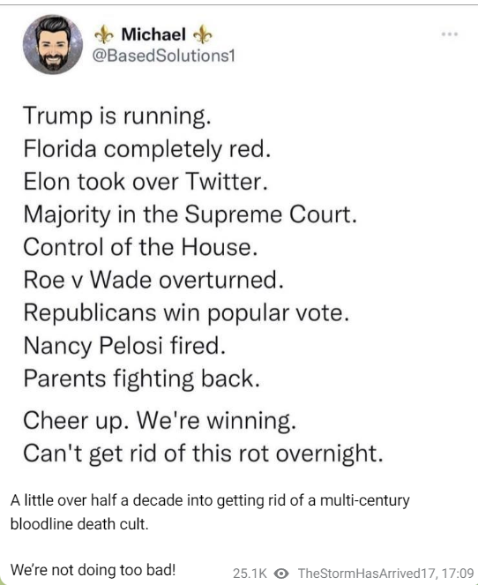Image resolution: width=478 pixels, height=585 pixels.
Task: Click the 25.1K view count
Action: tap(250, 573)
